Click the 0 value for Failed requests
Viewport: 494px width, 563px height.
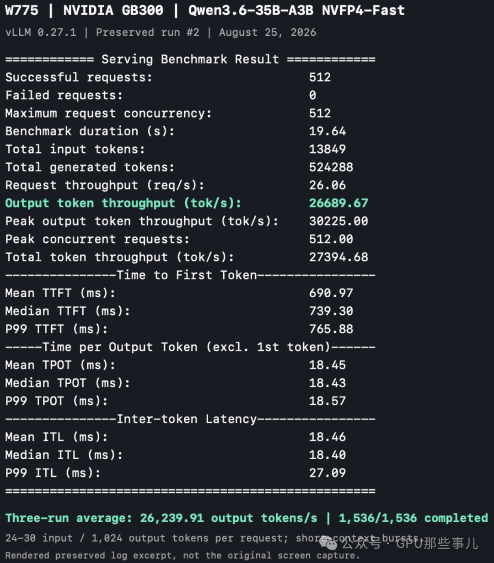point(312,95)
